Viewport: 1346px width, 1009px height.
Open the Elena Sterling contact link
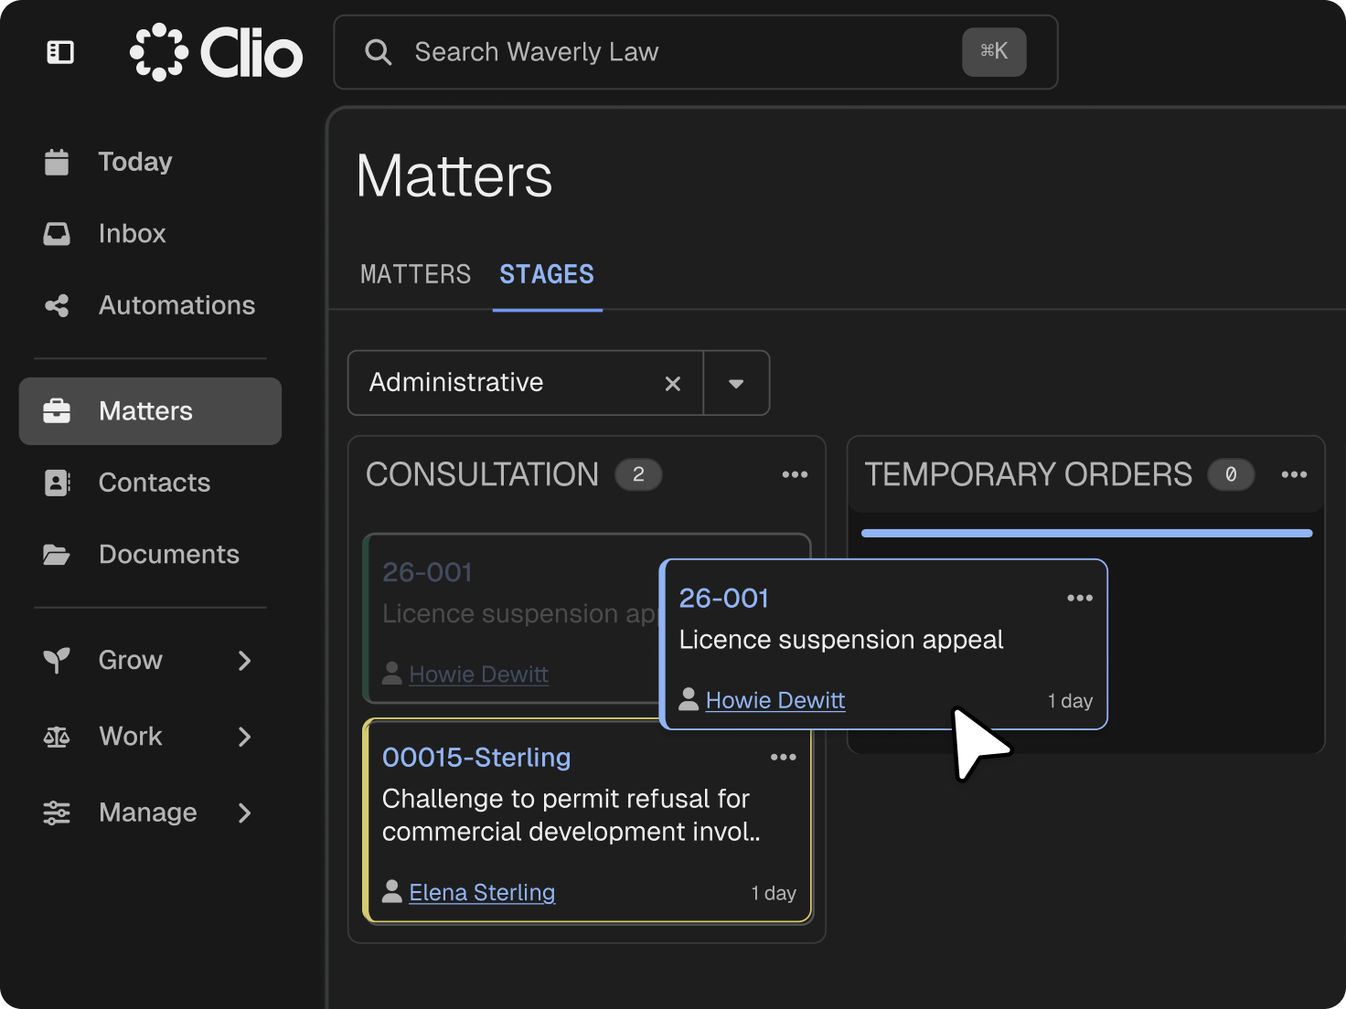point(482,892)
